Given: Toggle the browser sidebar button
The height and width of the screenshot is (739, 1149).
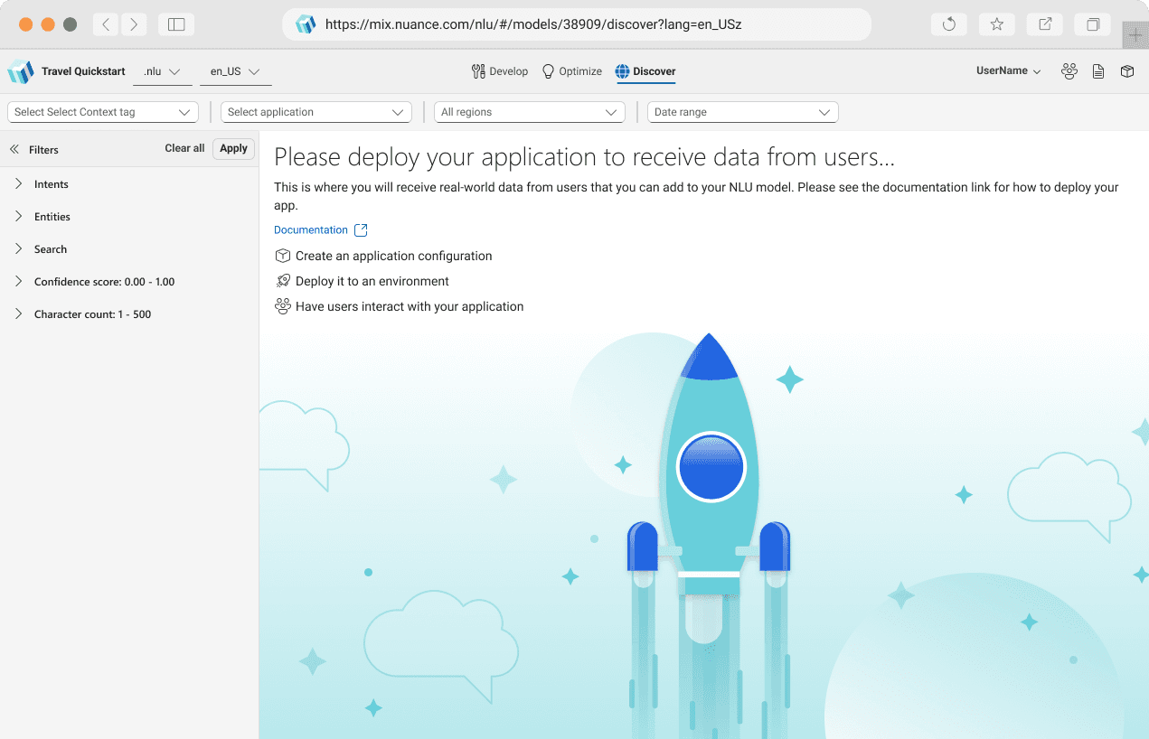Looking at the screenshot, I should 176,24.
